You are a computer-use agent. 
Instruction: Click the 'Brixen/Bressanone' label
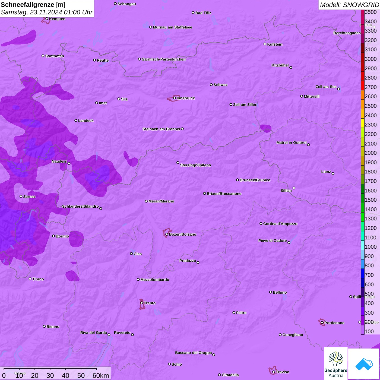point(224,194)
